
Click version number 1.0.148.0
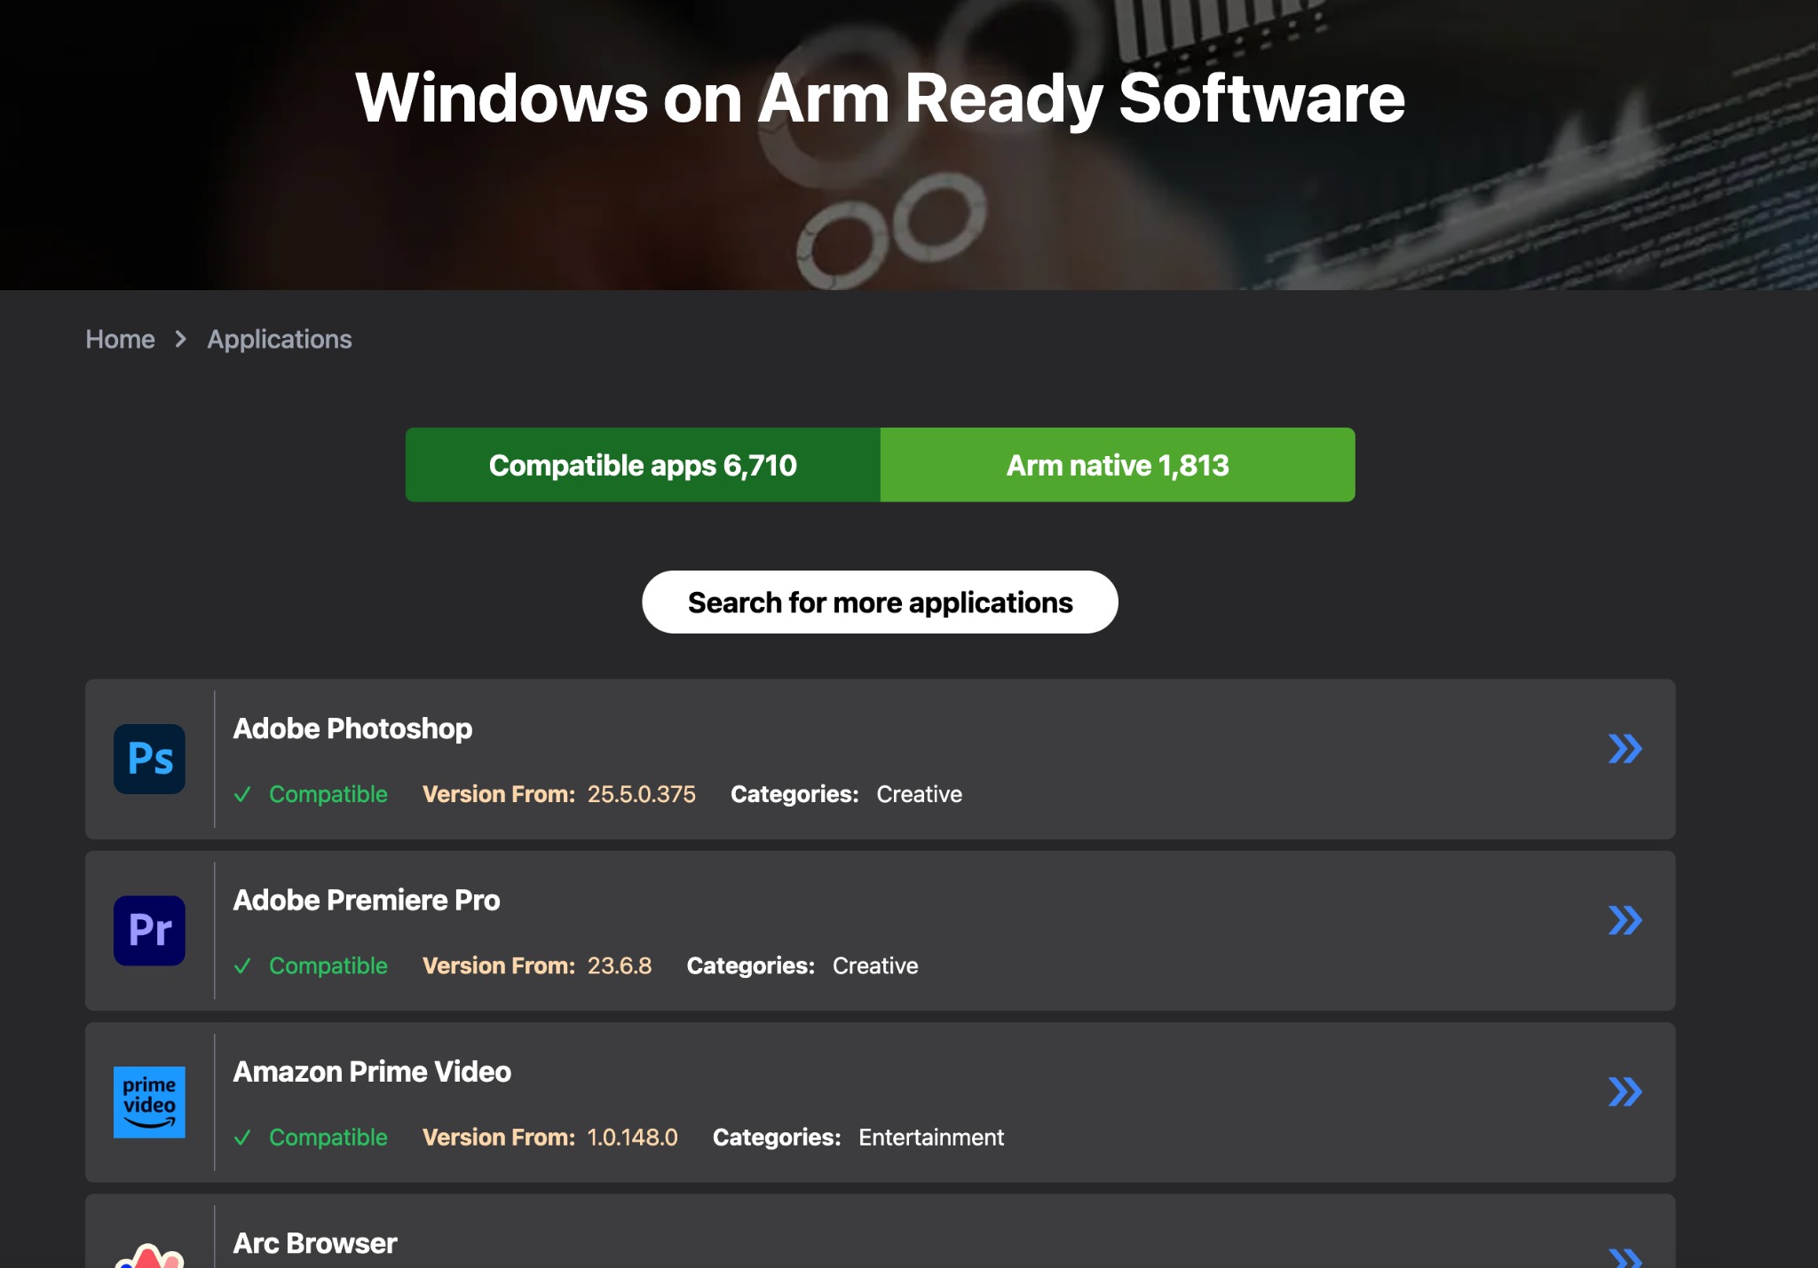point(633,1138)
